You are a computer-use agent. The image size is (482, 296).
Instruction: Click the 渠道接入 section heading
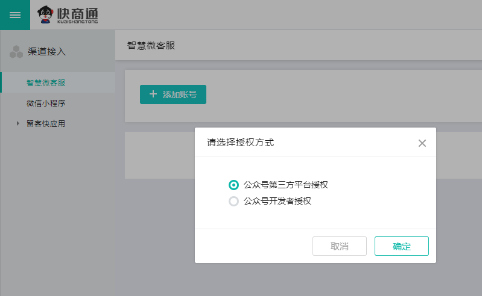tap(47, 52)
